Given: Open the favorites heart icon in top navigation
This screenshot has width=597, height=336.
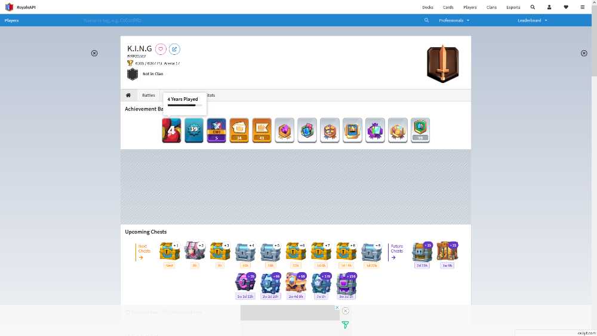Looking at the screenshot, I should click(x=566, y=7).
